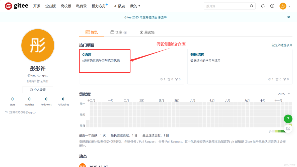
Task: Open the notification bell icon
Action: 263,6
